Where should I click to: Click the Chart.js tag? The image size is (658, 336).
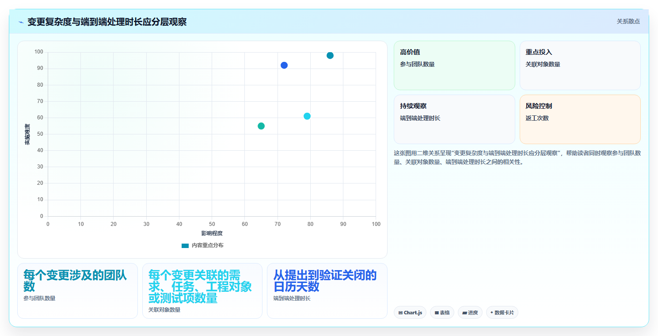[x=410, y=313]
